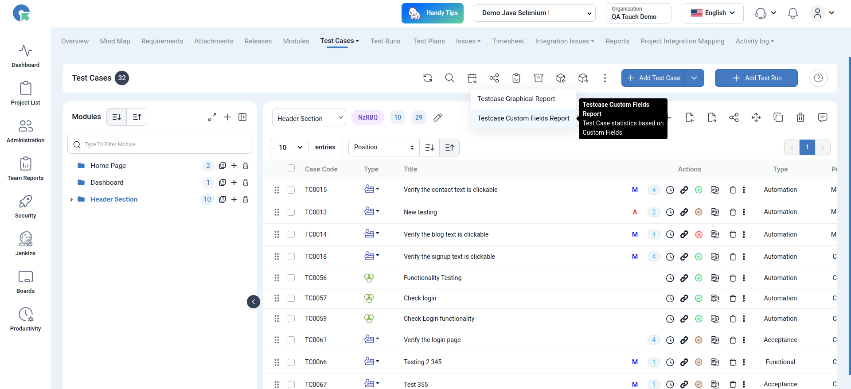Click the notification bell icon
Screen dimensions: 851x389
(x=792, y=13)
